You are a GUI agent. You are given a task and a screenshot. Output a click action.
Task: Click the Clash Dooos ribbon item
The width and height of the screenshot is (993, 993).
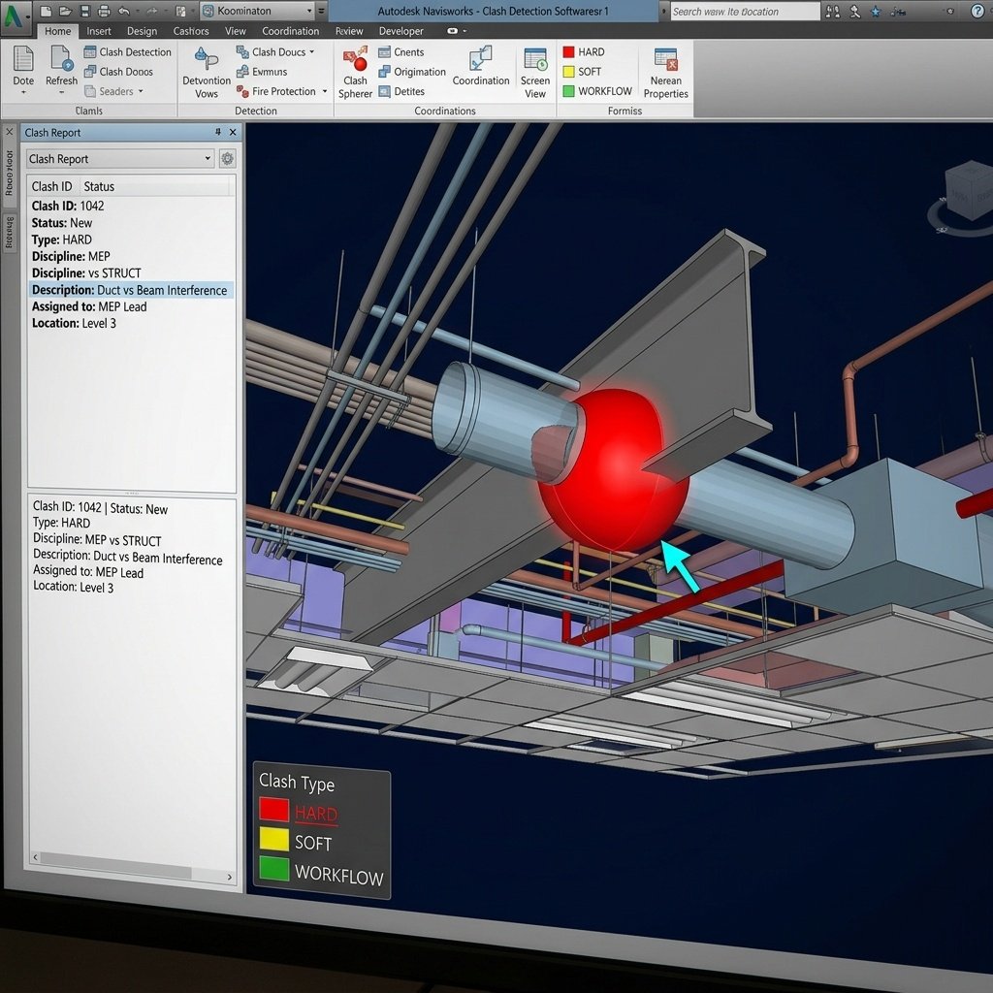click(118, 72)
